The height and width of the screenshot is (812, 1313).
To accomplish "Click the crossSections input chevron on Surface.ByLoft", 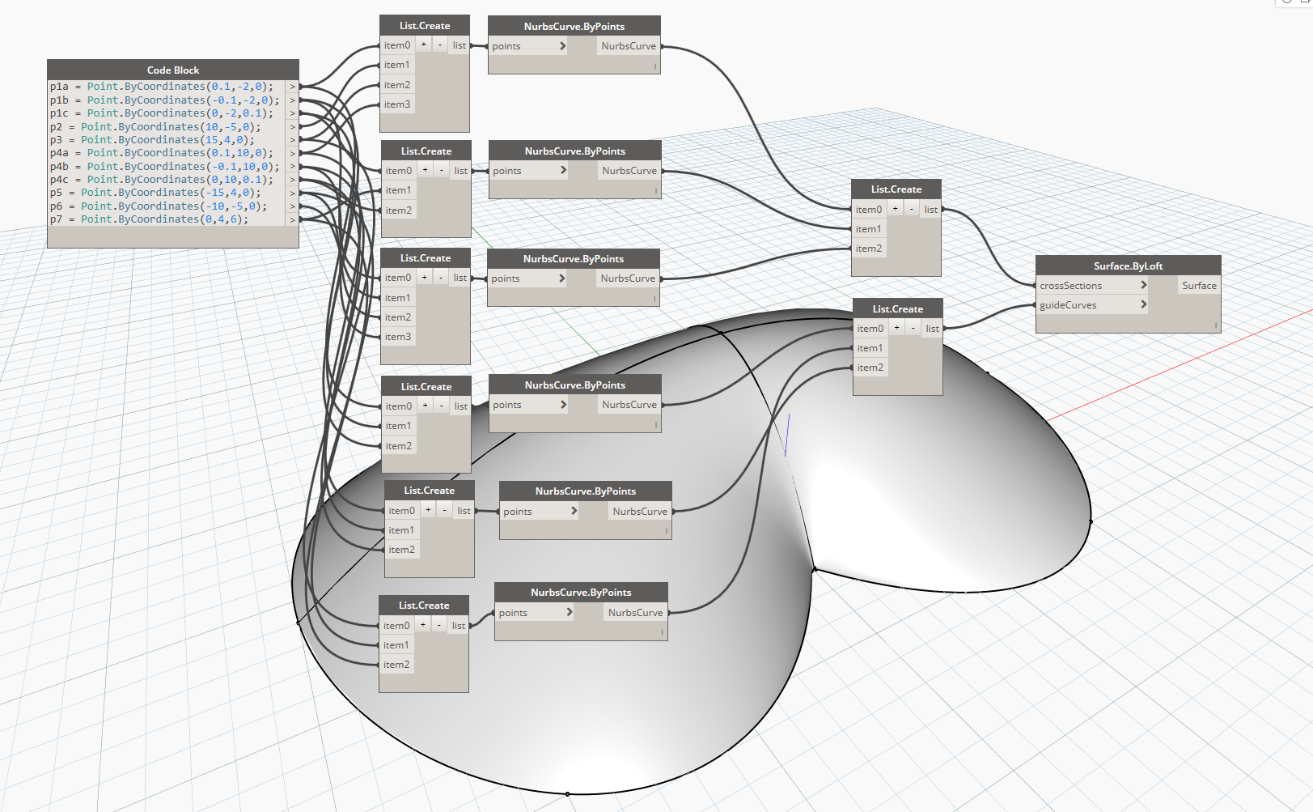I will click(1143, 285).
